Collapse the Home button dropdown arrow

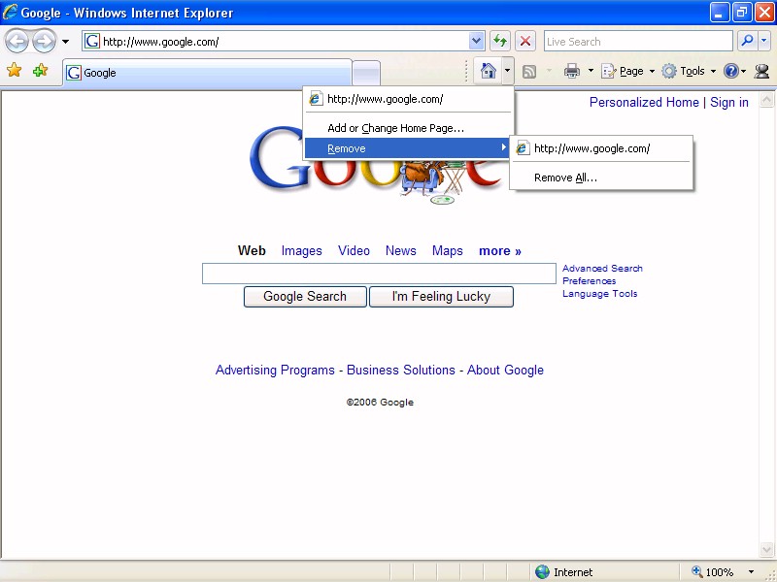(x=507, y=71)
